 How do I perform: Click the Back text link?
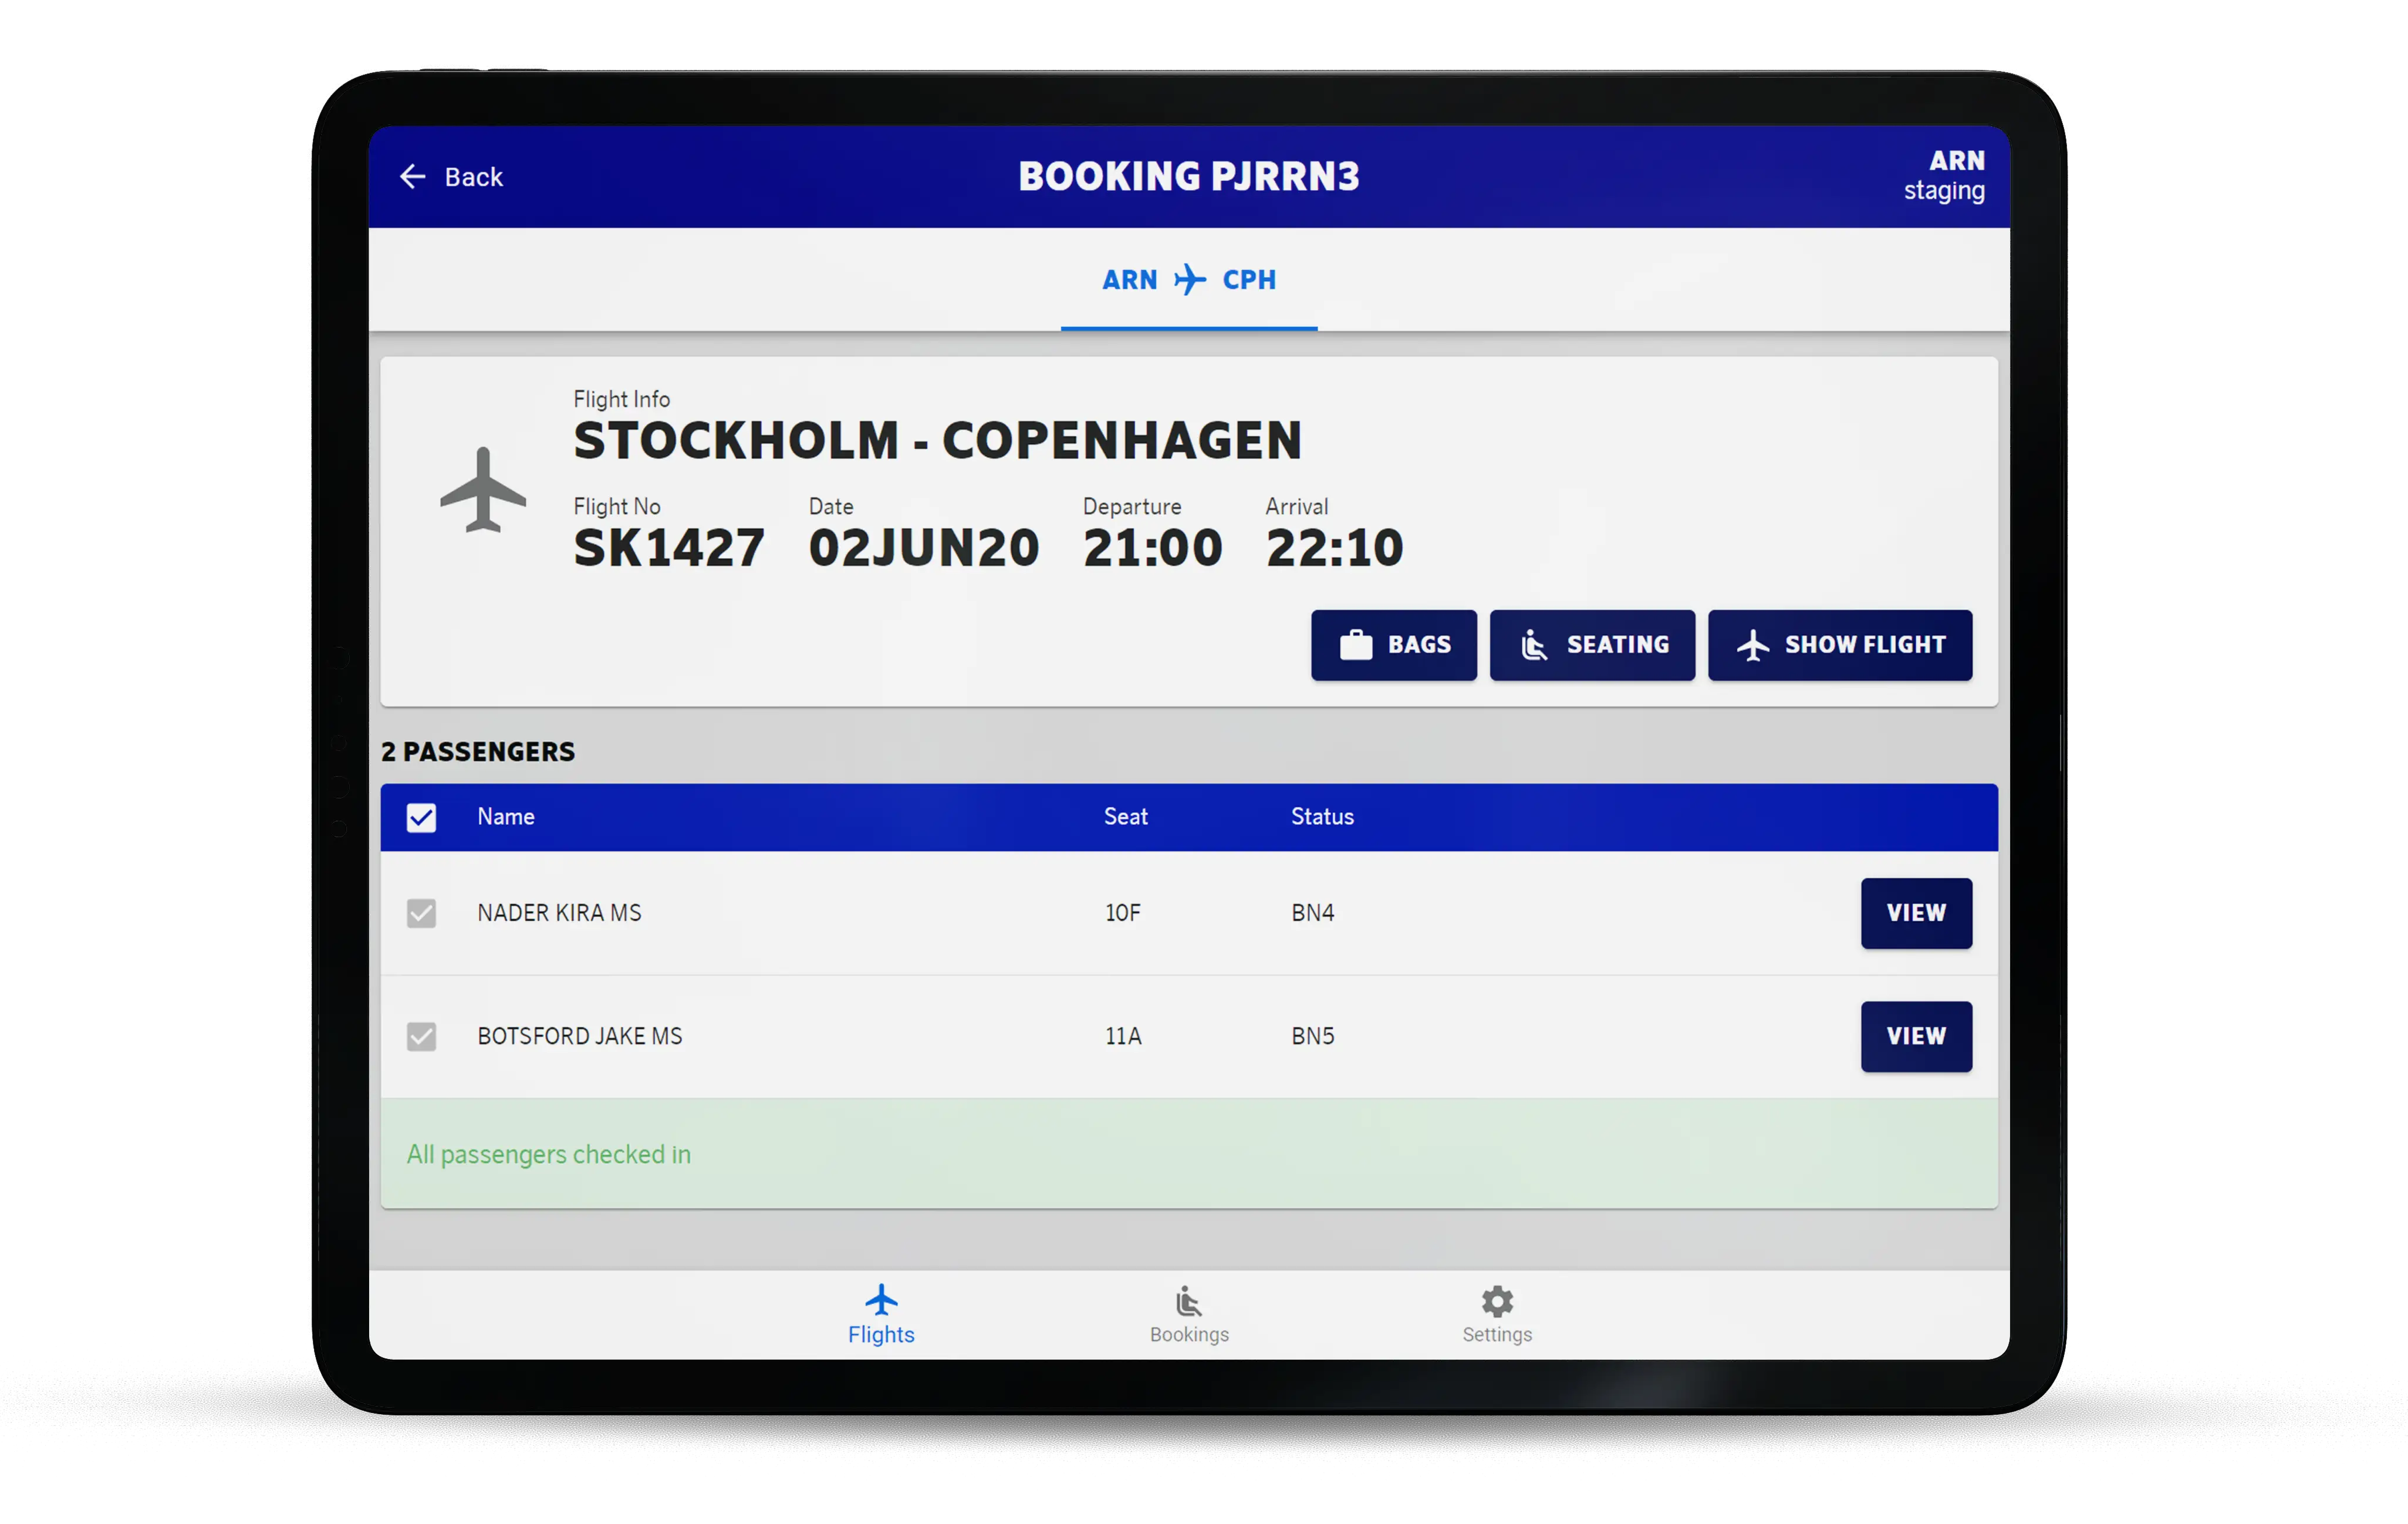[473, 177]
